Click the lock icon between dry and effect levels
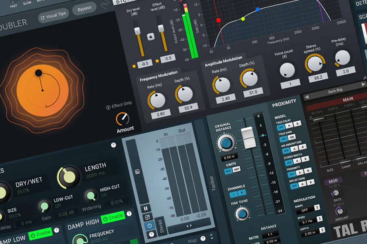 [150, 37]
